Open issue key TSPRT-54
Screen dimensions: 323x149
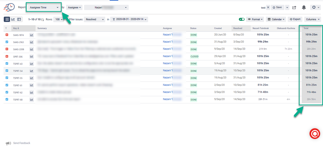coord(18,71)
